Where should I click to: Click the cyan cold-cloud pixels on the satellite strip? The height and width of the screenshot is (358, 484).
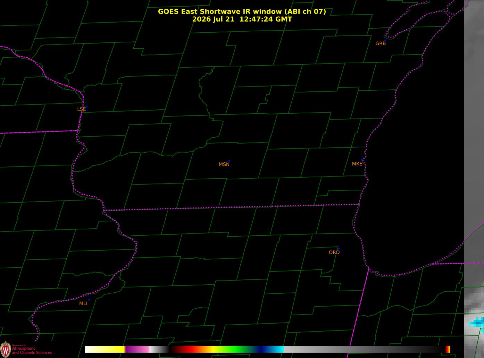point(477,323)
